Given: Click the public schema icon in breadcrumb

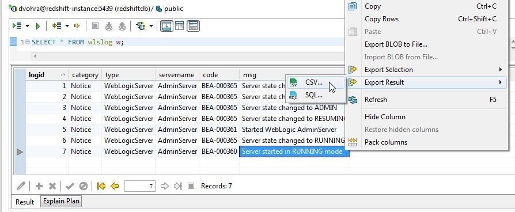Looking at the screenshot, I should (159, 9).
